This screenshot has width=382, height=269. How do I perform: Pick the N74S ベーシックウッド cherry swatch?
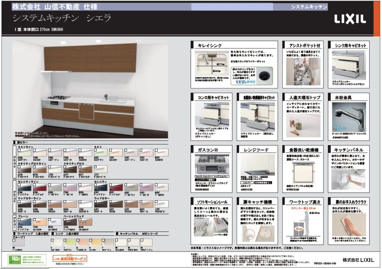click(x=85, y=222)
